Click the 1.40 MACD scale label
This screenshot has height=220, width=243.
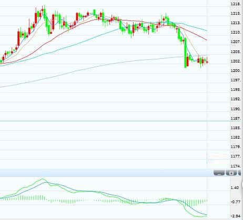235,187
